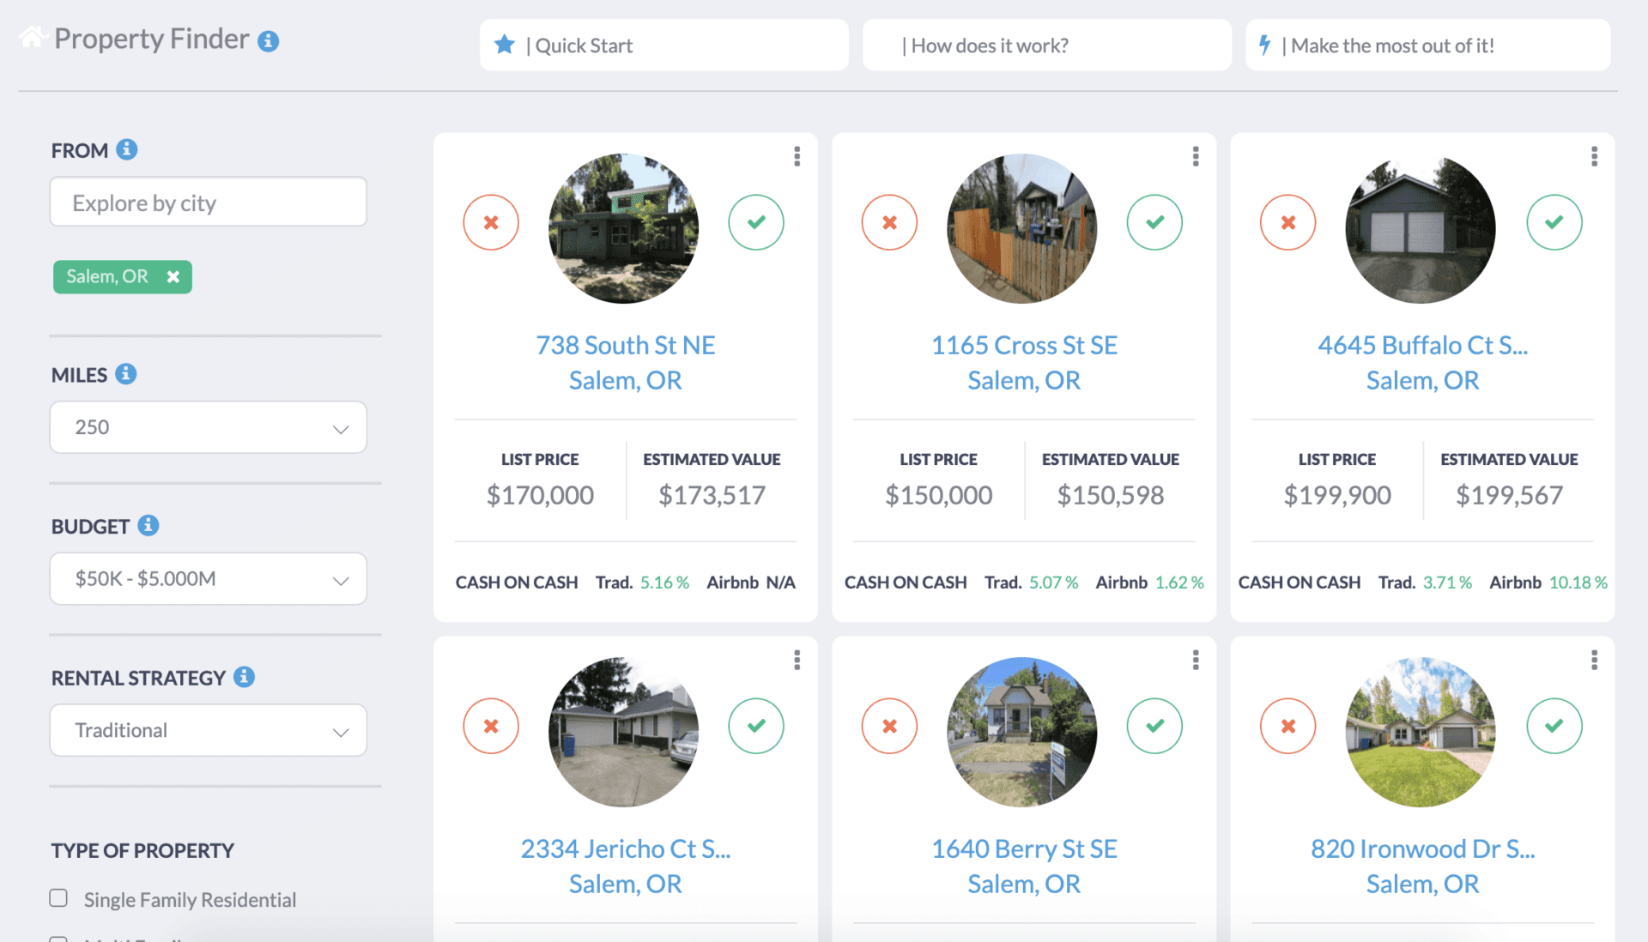Expand the Budget range dropdown

(x=208, y=578)
